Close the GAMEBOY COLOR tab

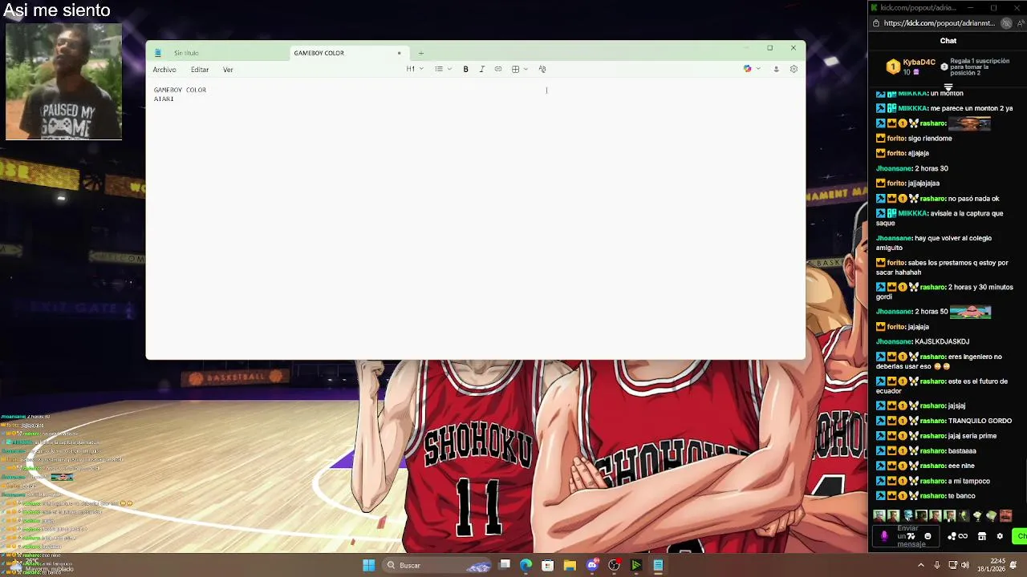(399, 53)
